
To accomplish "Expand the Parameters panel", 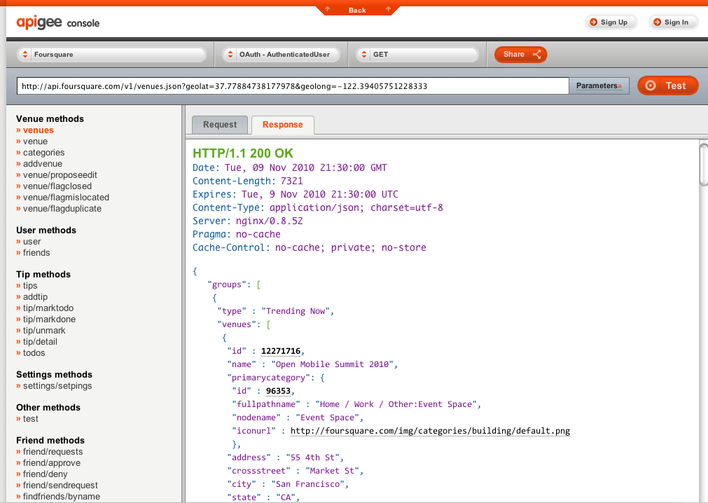I will [x=599, y=85].
